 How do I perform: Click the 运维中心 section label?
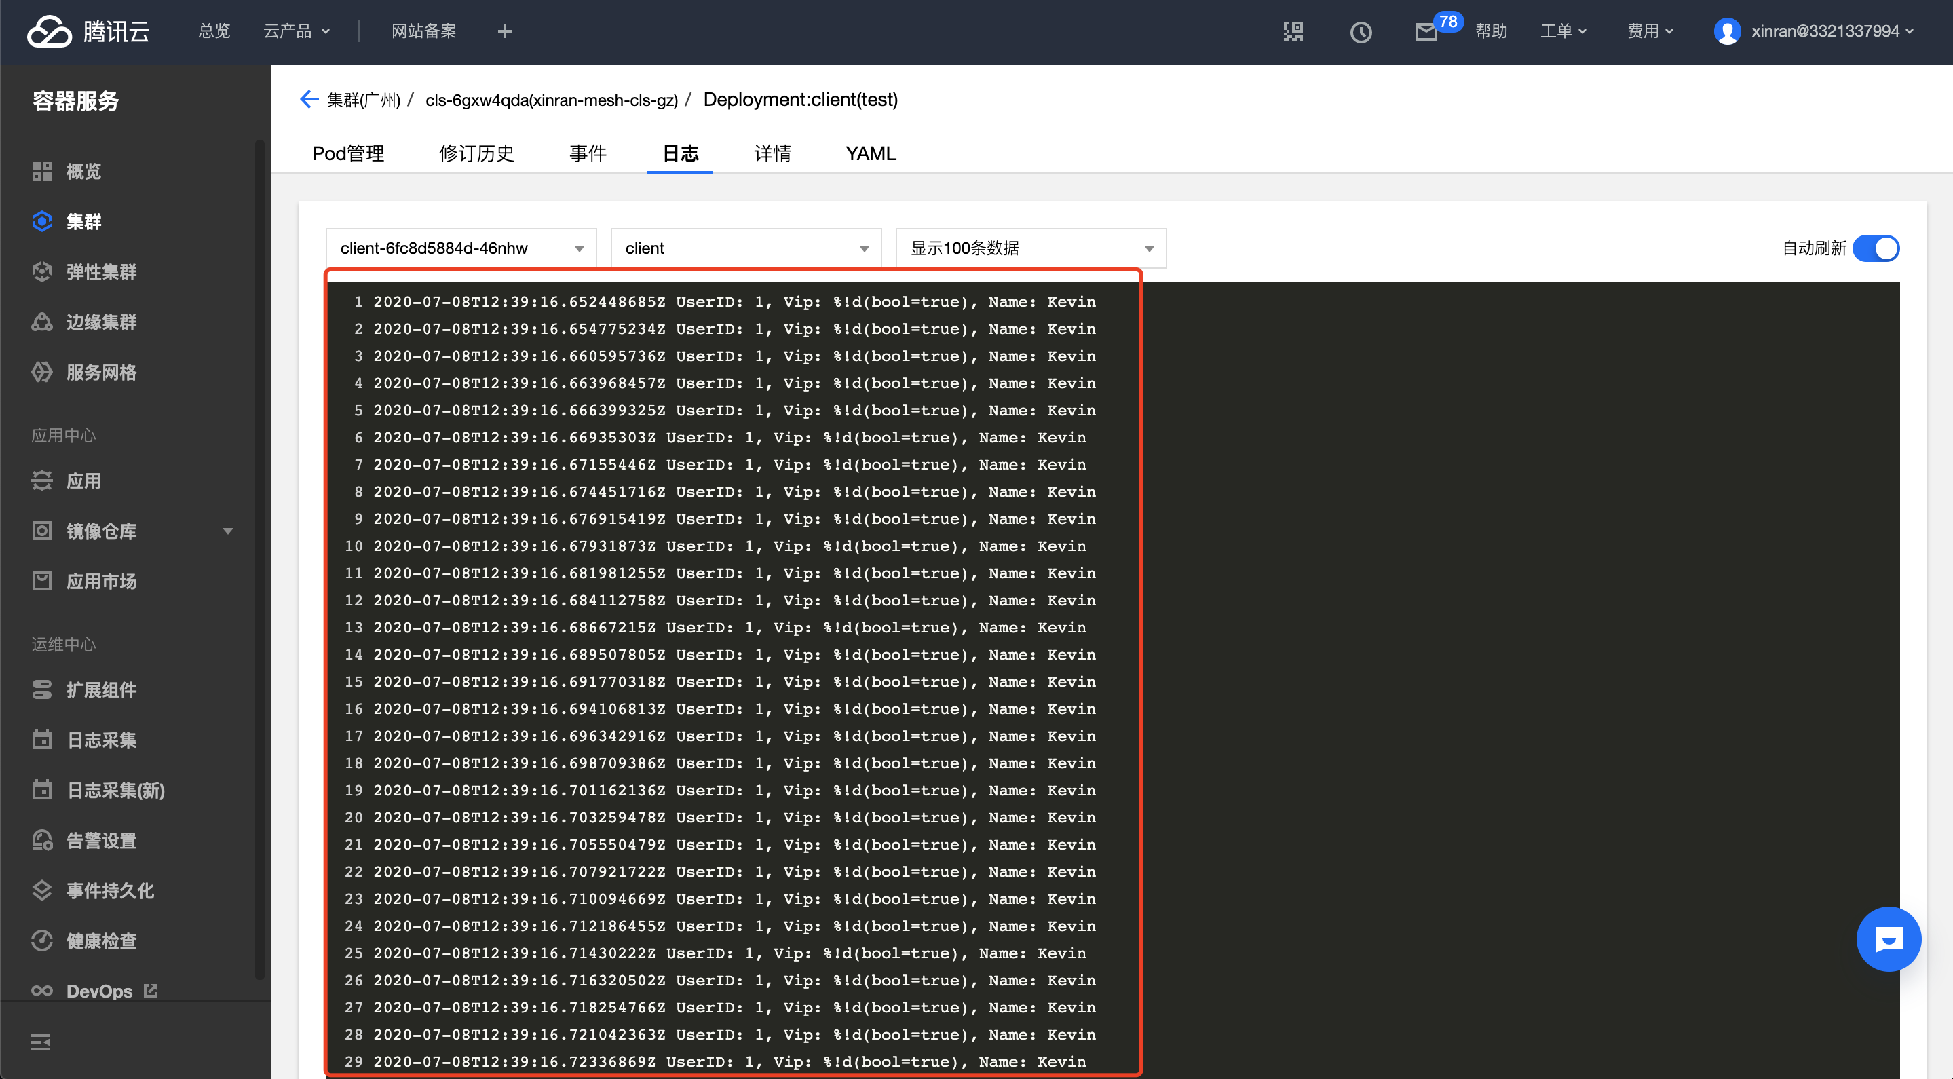[64, 644]
